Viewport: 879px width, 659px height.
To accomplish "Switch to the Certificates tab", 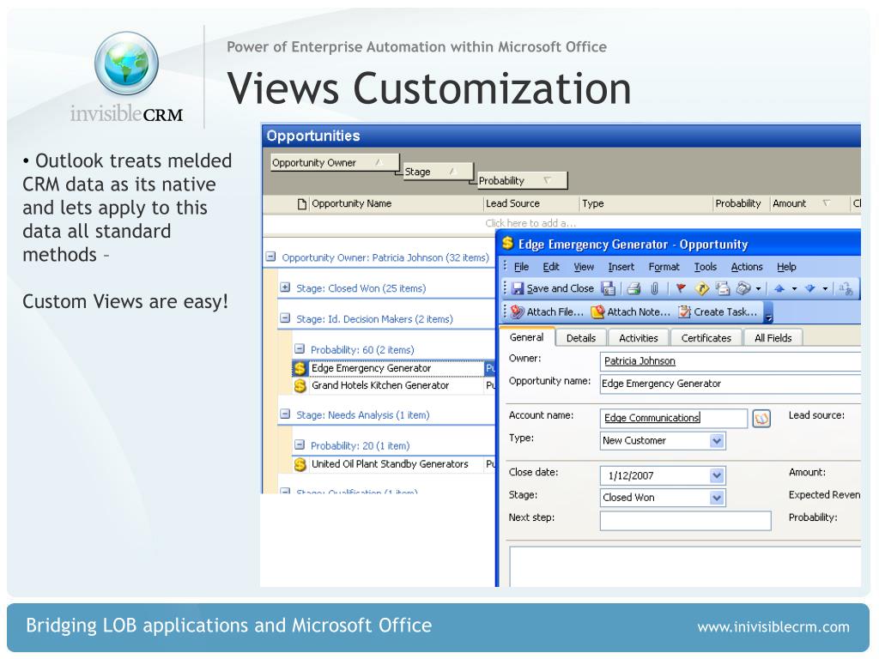I will click(706, 338).
